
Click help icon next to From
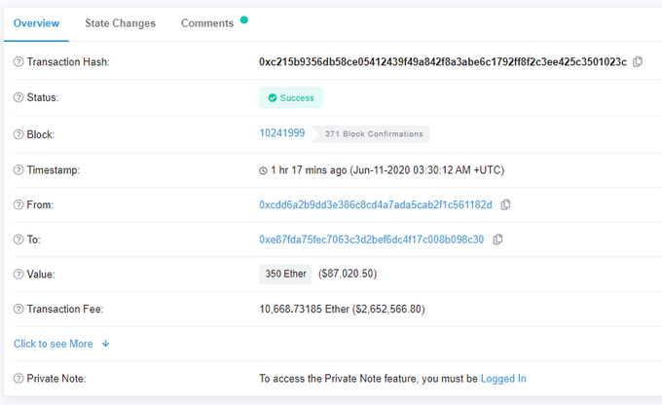(x=18, y=204)
